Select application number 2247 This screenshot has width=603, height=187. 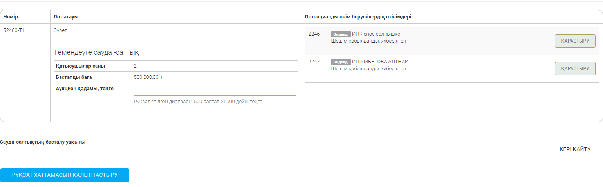coord(314,62)
